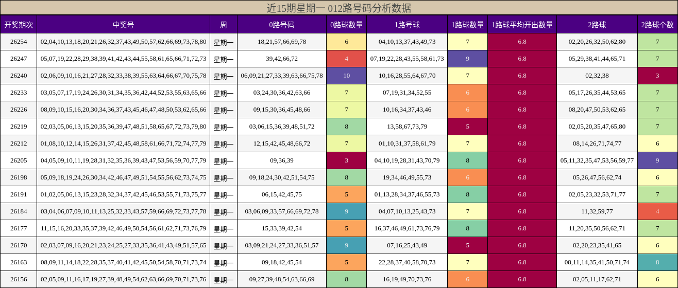
Task: Click the 0路球数量 value 9 in row 26170
Action: point(346,245)
